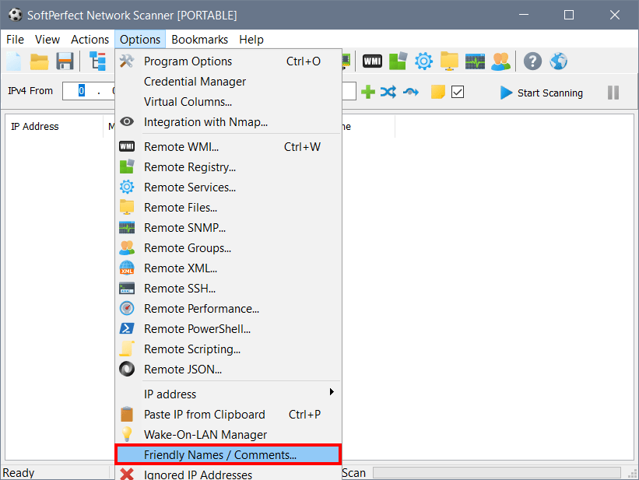Select Virtual Columns... menu entry
639x480 pixels.
click(x=228, y=102)
